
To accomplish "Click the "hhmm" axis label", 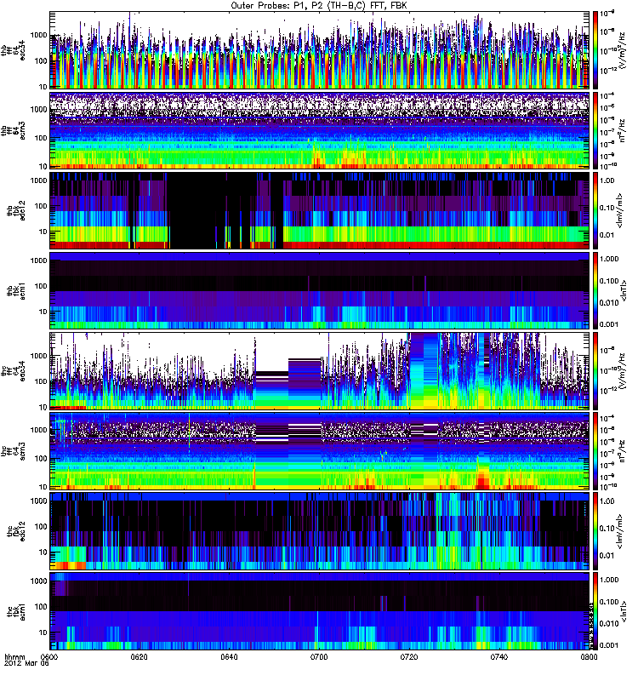I will tap(14, 657).
